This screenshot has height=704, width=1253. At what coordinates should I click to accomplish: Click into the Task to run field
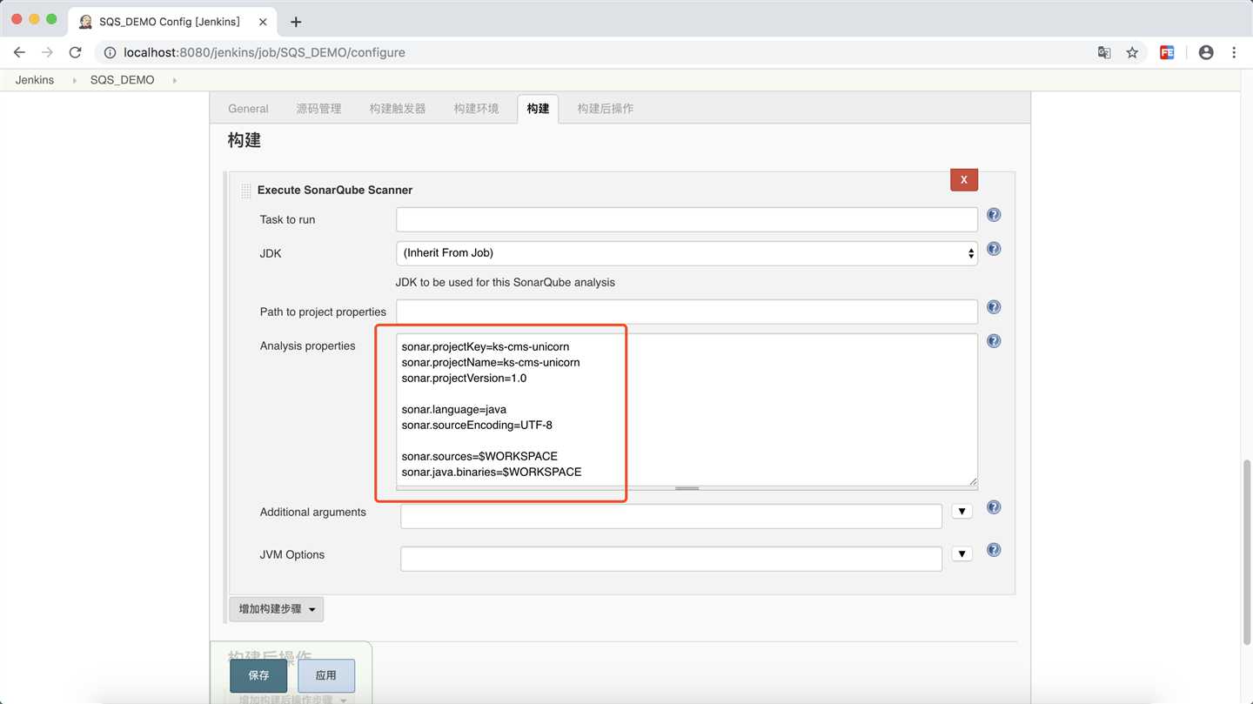[687, 219]
